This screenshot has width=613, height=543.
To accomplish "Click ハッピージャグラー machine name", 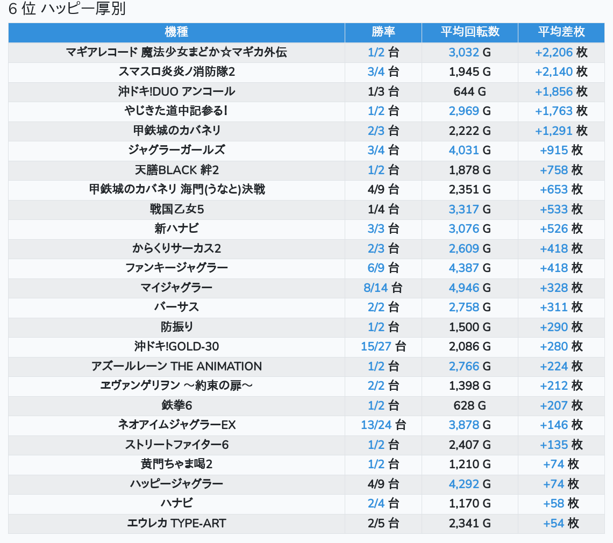I will pos(176,484).
